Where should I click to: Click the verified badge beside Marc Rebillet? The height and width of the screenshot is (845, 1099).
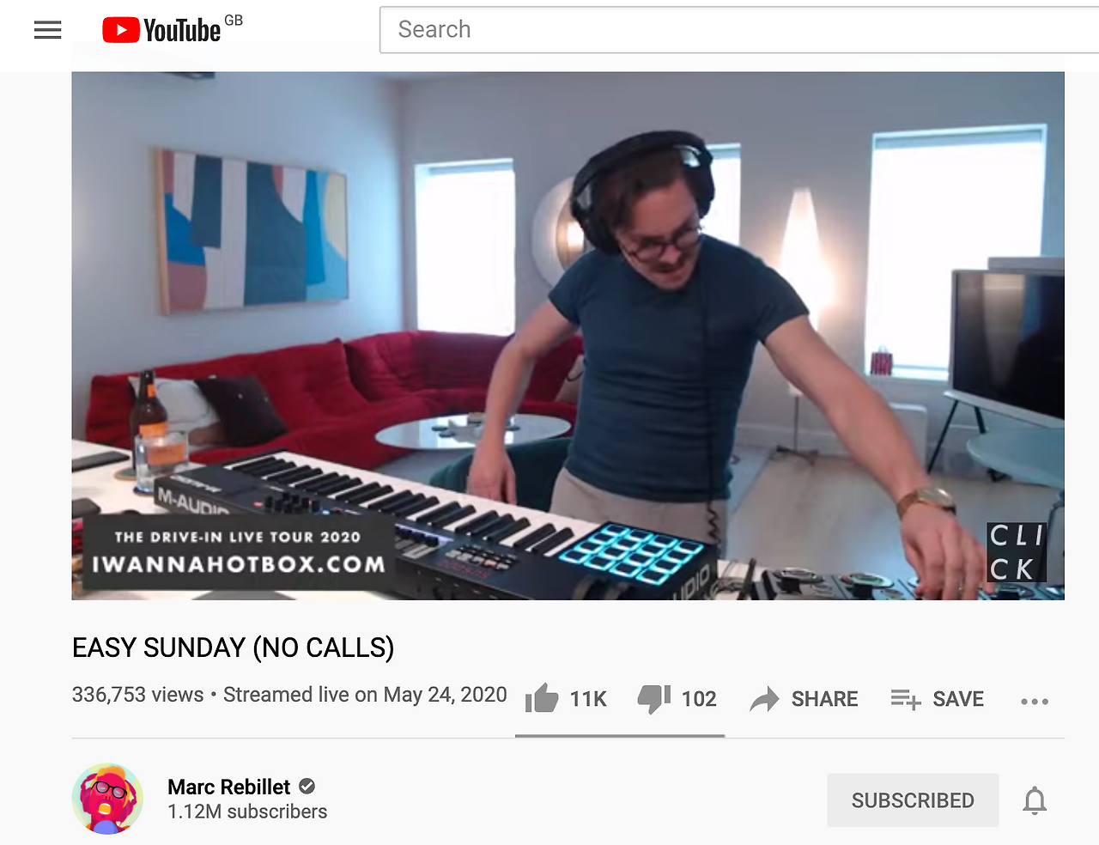[x=307, y=786]
